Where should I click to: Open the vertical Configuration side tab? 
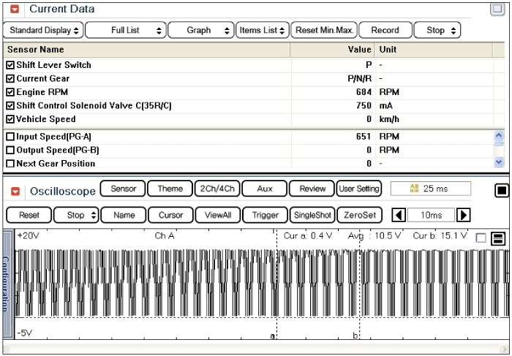pyautogui.click(x=8, y=284)
